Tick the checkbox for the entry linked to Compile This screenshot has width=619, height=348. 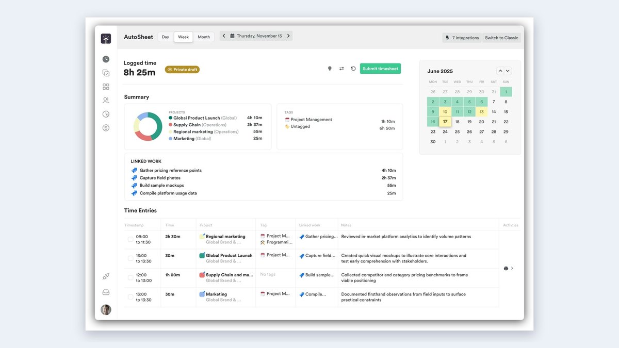click(x=131, y=297)
